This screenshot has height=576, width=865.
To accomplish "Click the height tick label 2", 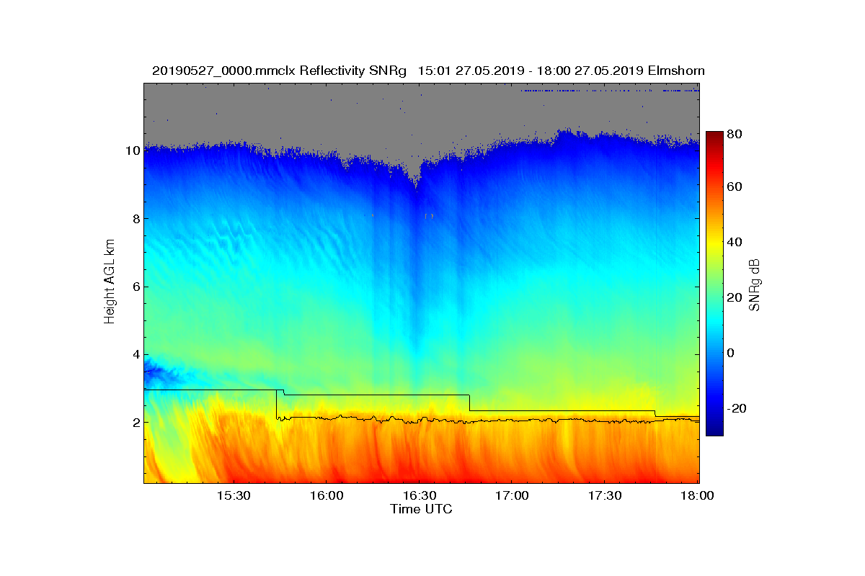I will click(136, 422).
